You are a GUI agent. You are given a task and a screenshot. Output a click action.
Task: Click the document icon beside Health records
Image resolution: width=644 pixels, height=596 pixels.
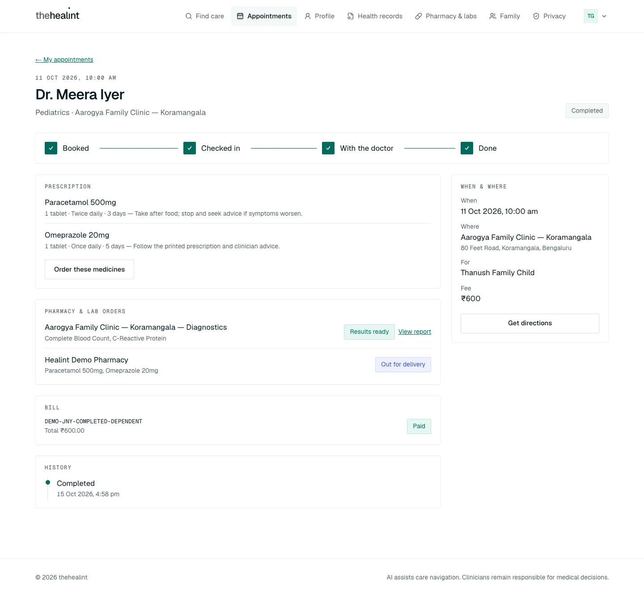351,16
